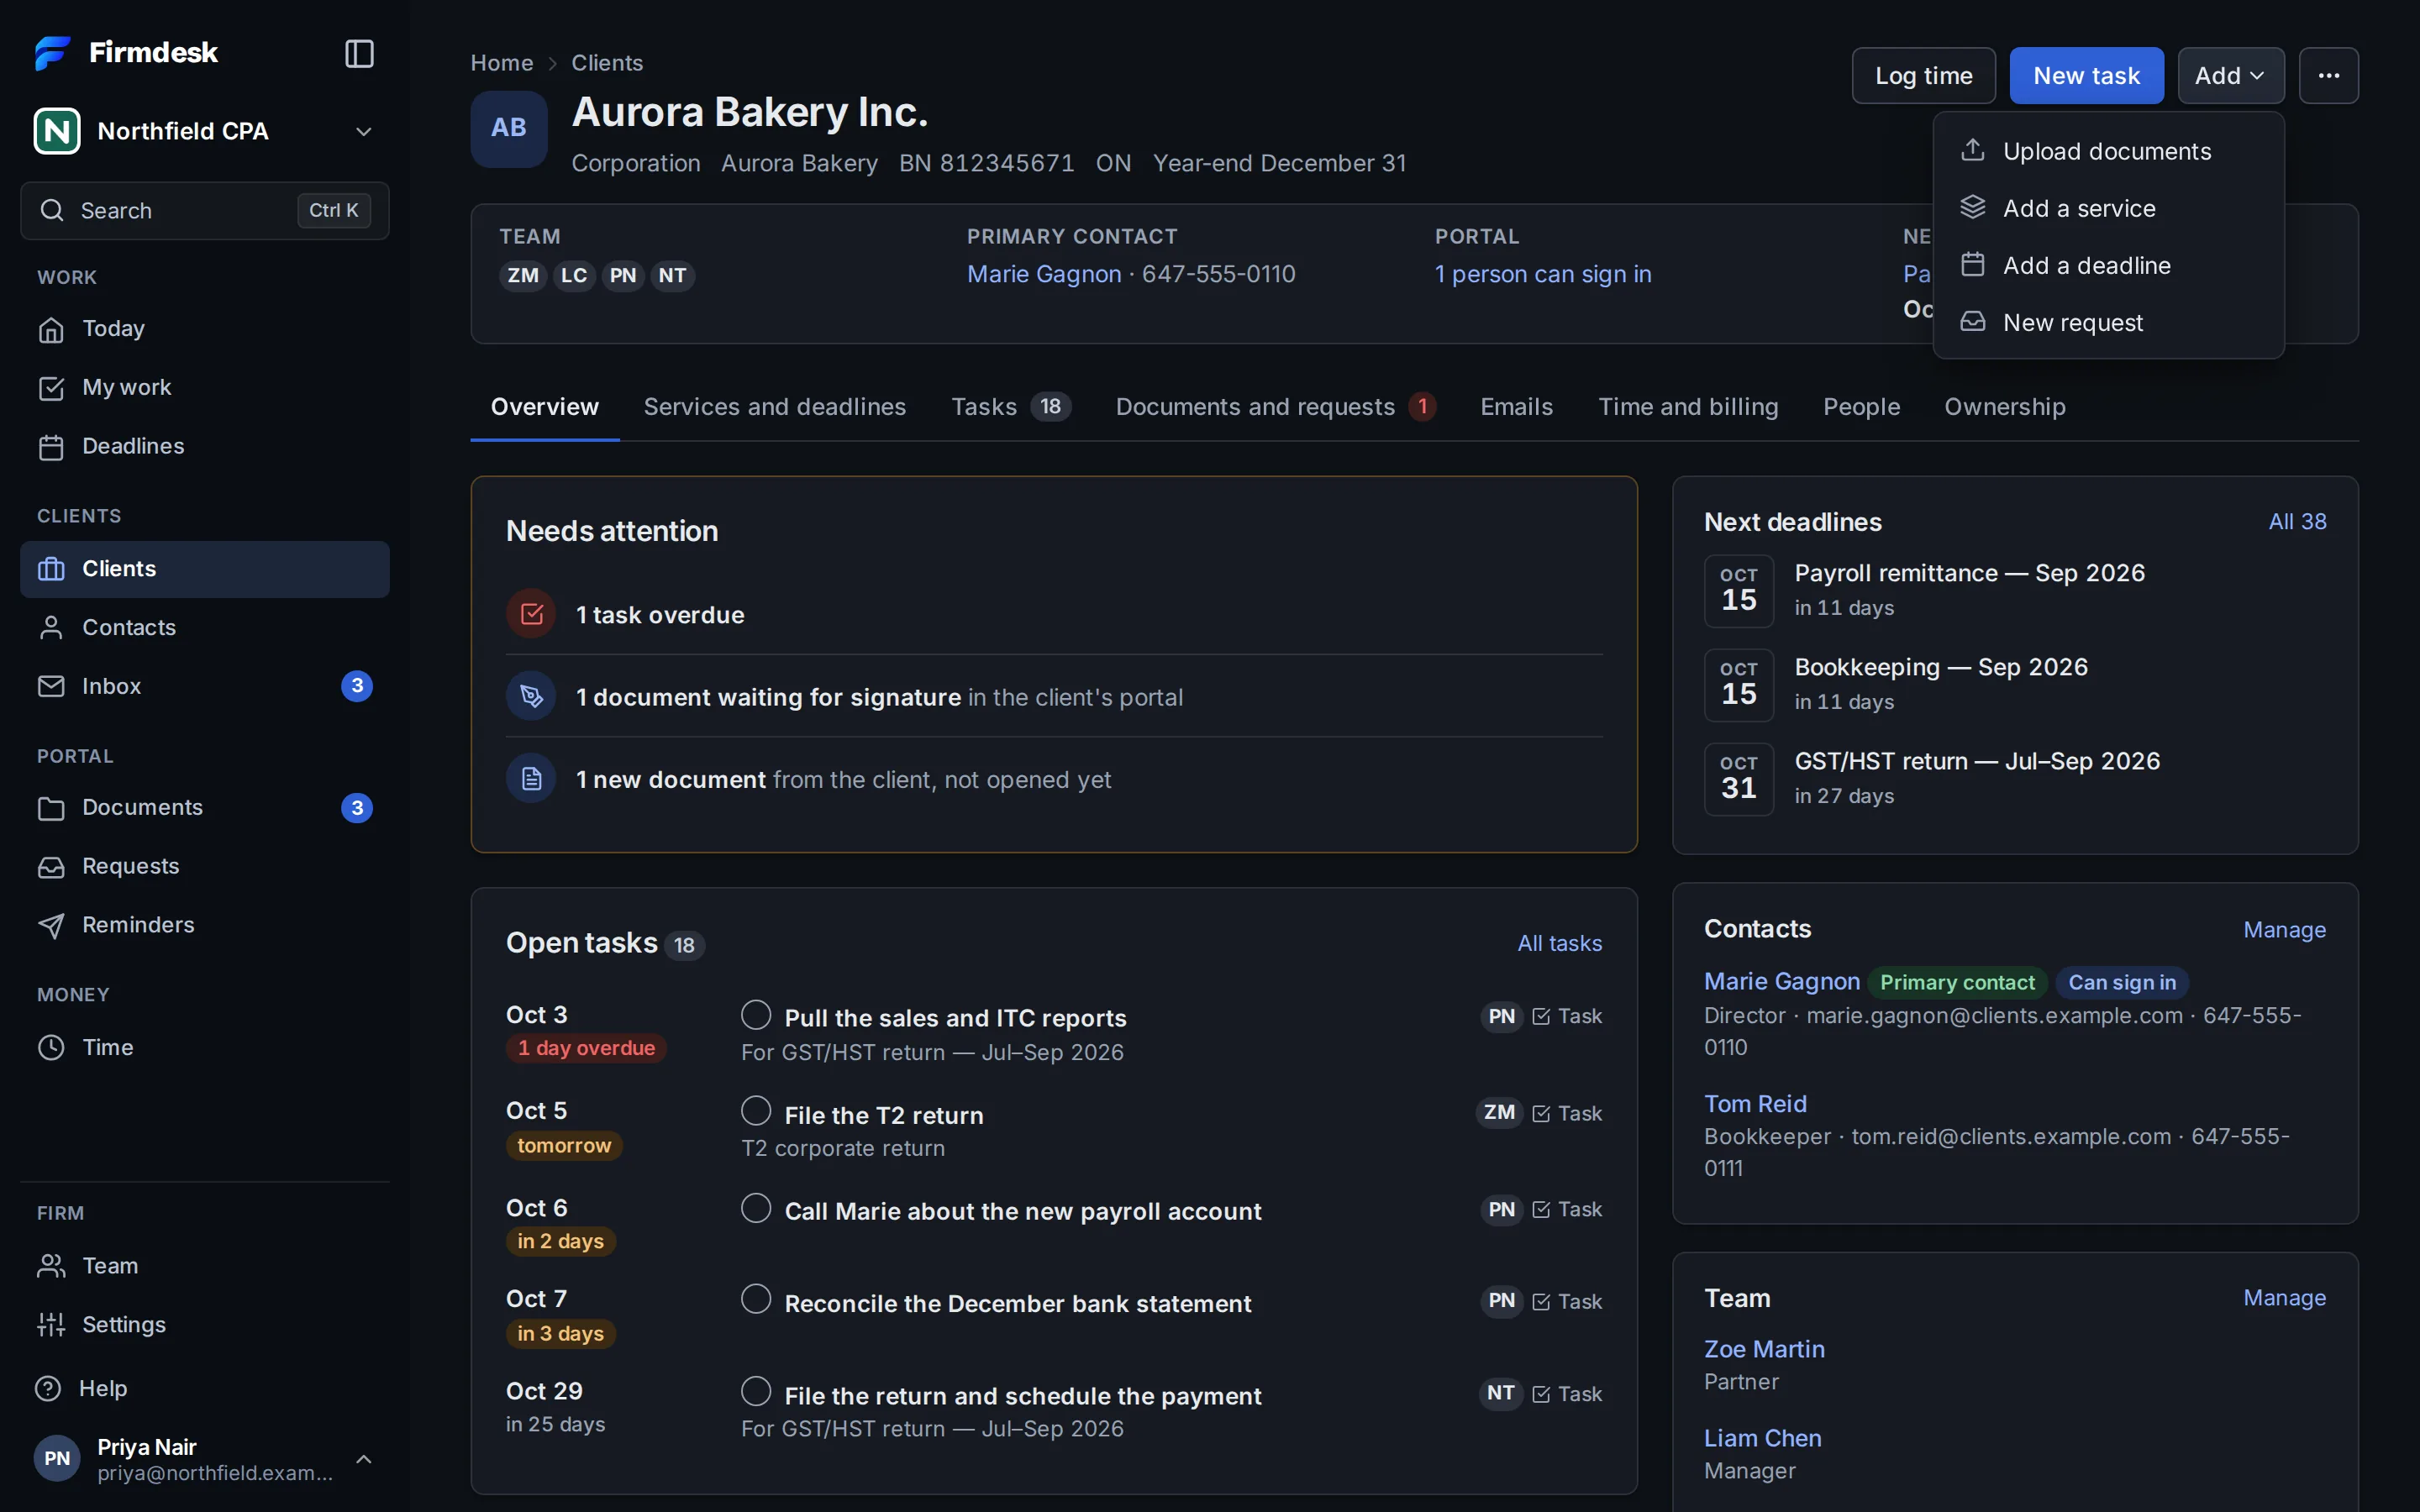Open the firm Team page
Viewport: 2420px width, 1512px height.
click(204, 1265)
